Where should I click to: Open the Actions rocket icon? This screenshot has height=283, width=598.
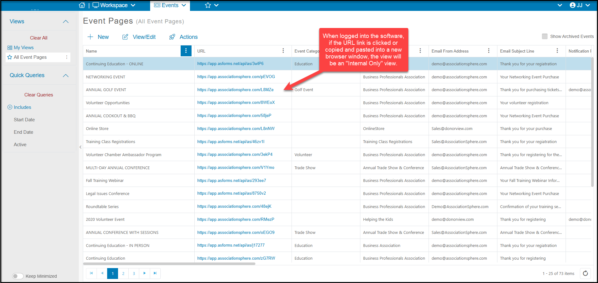[172, 37]
